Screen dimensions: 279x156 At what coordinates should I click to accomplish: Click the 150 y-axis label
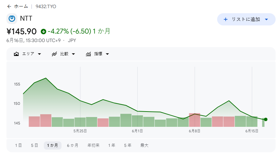17,104
